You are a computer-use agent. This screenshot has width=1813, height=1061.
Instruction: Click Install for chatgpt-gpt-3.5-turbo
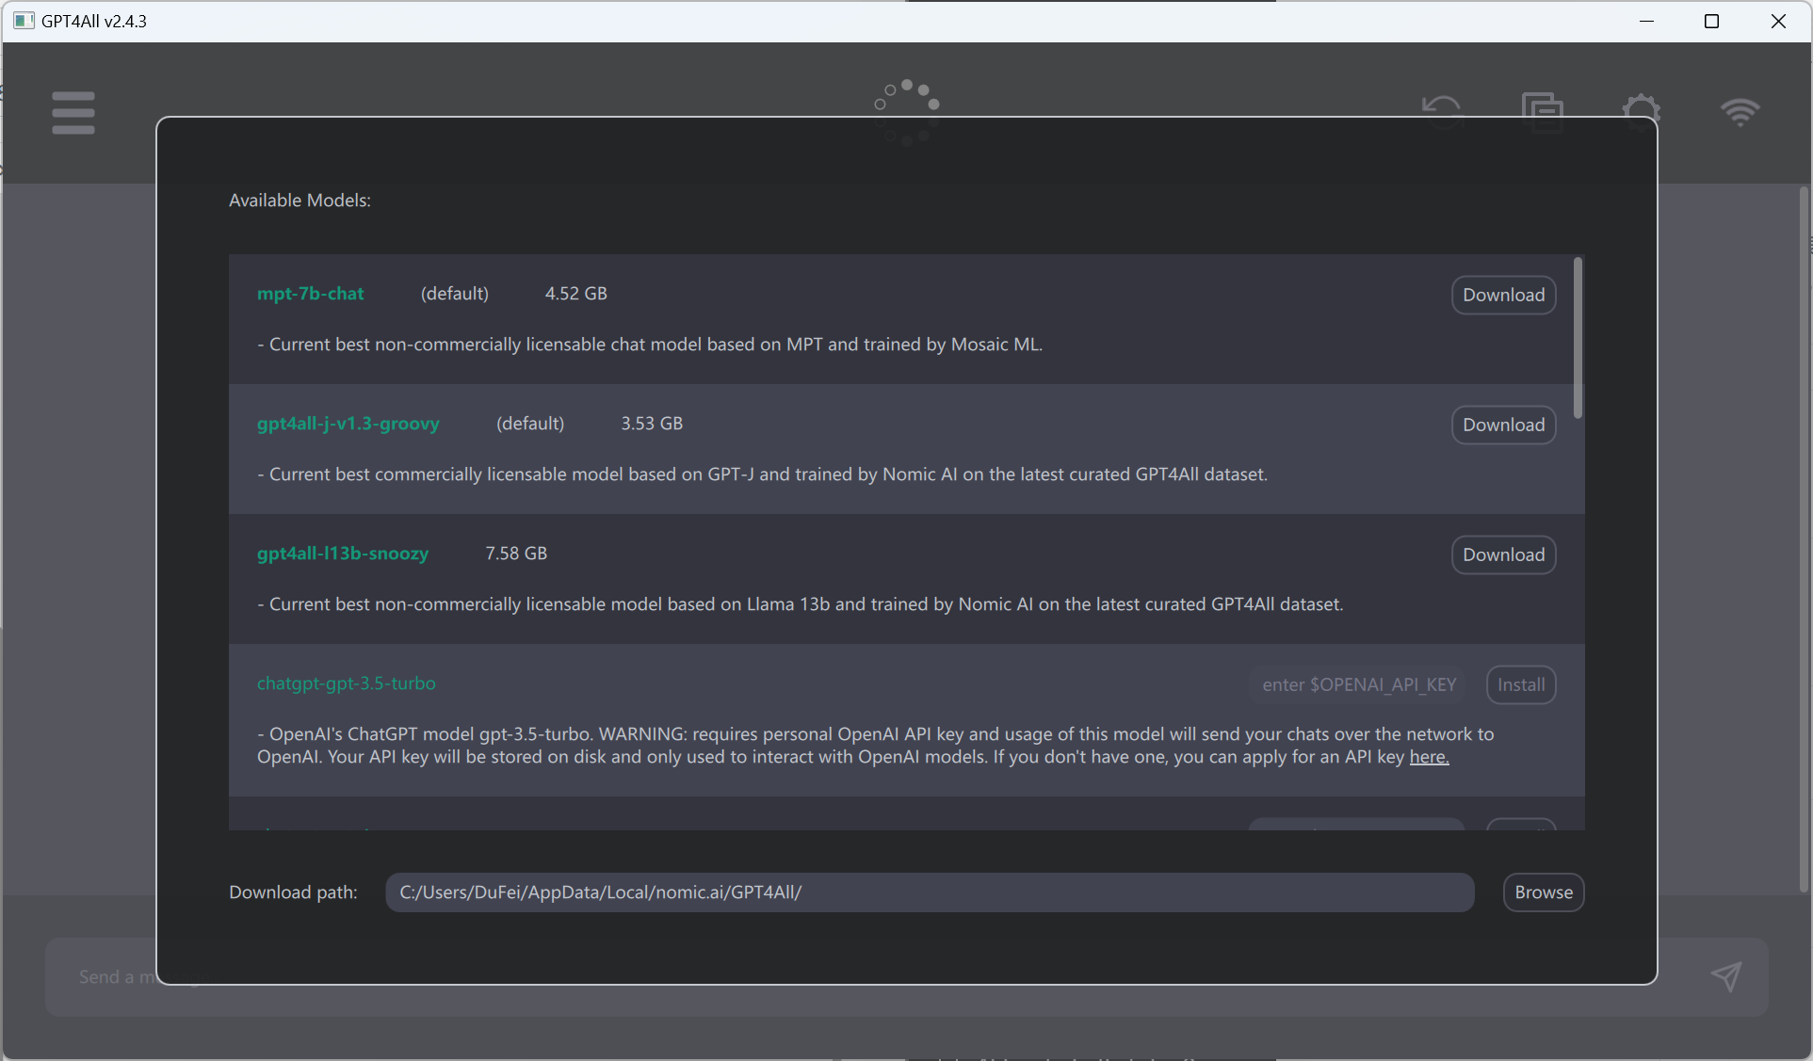click(x=1521, y=684)
